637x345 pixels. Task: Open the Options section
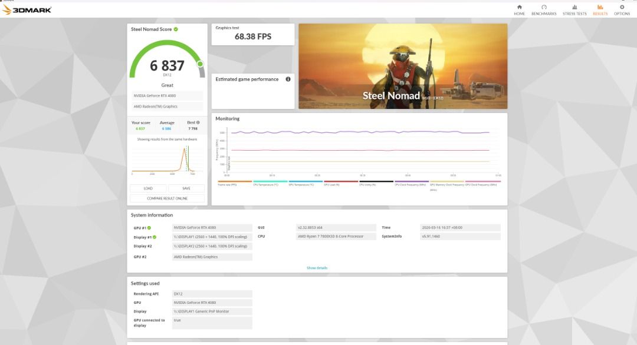pos(622,10)
